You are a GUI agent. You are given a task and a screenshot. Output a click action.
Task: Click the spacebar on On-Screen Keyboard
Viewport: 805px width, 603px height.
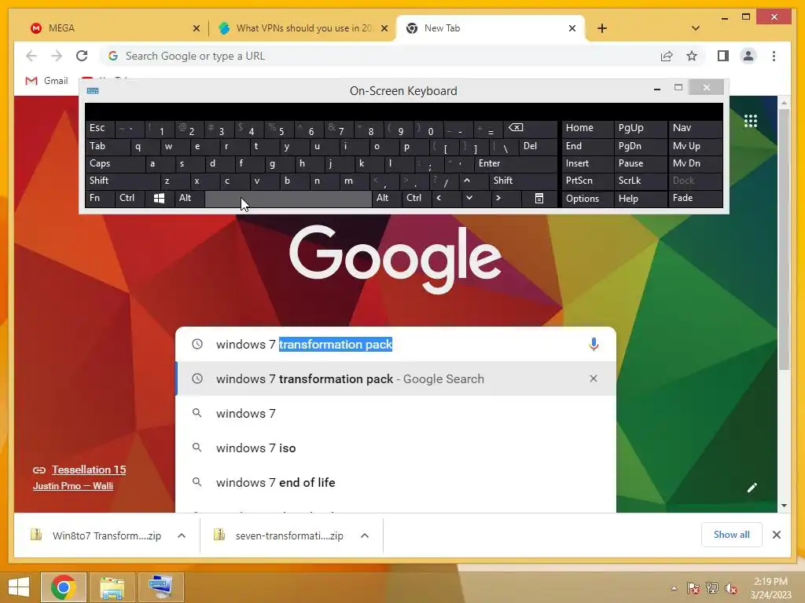(288, 199)
